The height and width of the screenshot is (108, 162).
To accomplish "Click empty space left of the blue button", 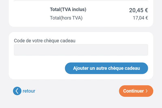I will pos(39,68).
